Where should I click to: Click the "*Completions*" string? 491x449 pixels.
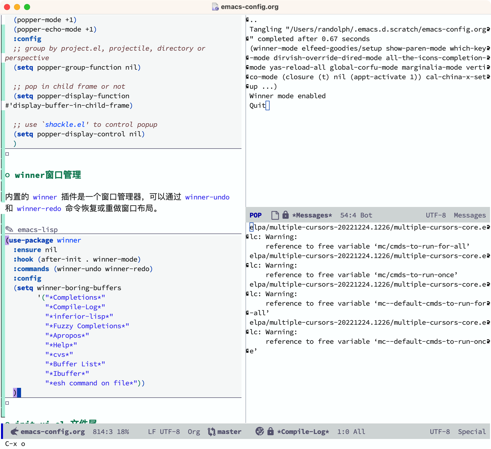(75, 297)
